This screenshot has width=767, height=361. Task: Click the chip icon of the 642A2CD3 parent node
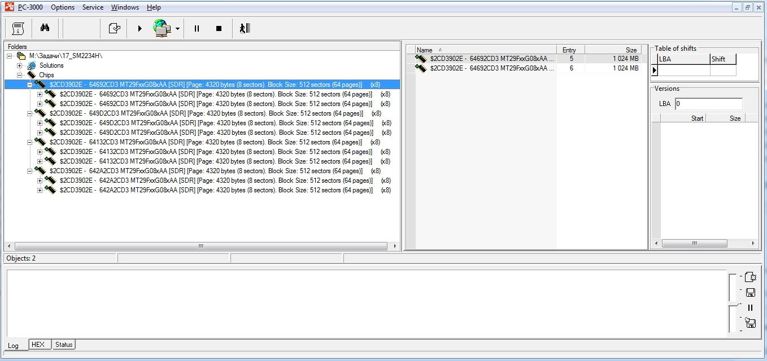pos(41,171)
